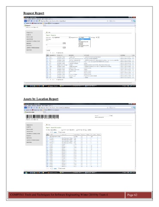This screenshot has height=207, width=159.
Task: Click the Windows Start orb in the Request Report taskbar
Action: point(26,86)
